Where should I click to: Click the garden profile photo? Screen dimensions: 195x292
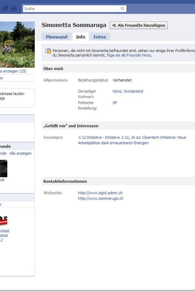coord(17,44)
